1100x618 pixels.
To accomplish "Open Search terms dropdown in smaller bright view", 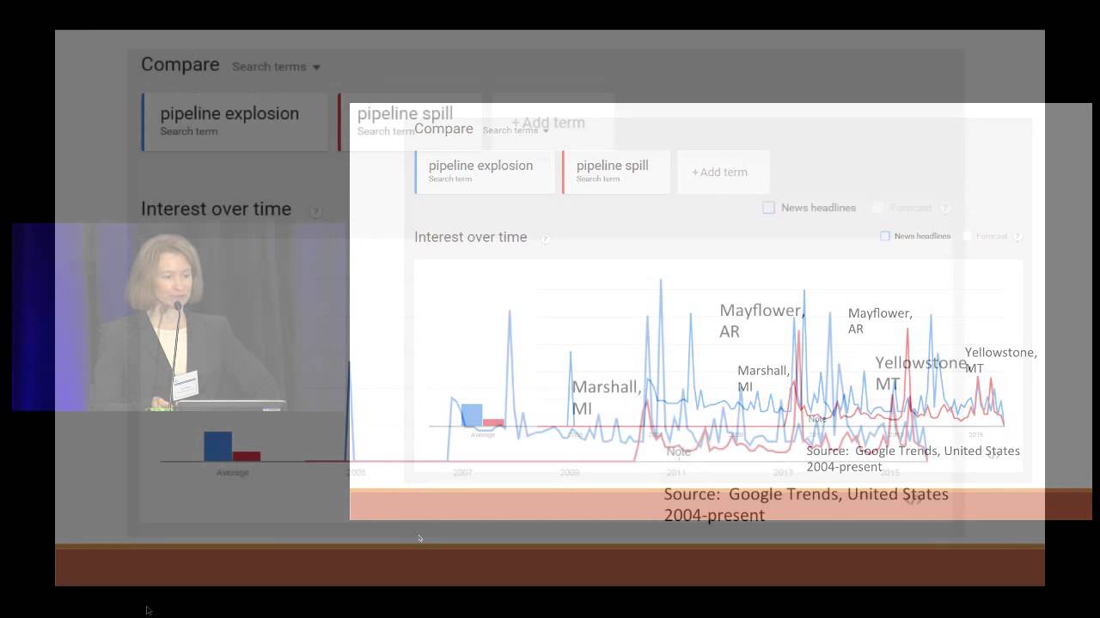I will pos(516,130).
